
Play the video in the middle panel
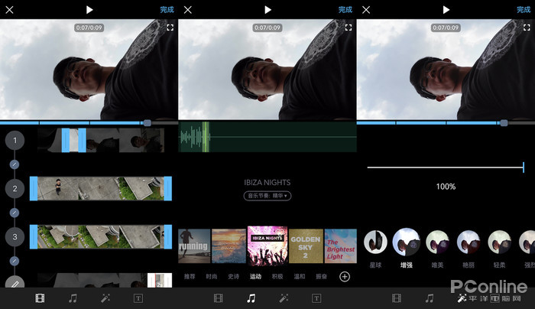point(267,9)
